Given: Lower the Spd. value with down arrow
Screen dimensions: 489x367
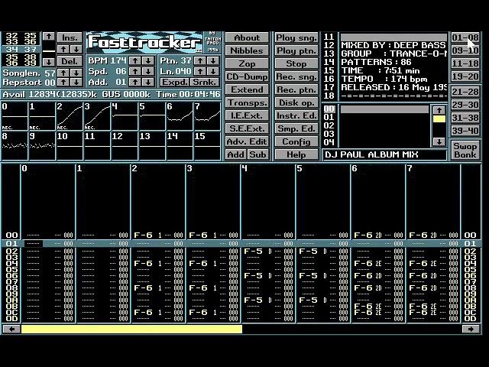Looking at the screenshot, I should 148,71.
